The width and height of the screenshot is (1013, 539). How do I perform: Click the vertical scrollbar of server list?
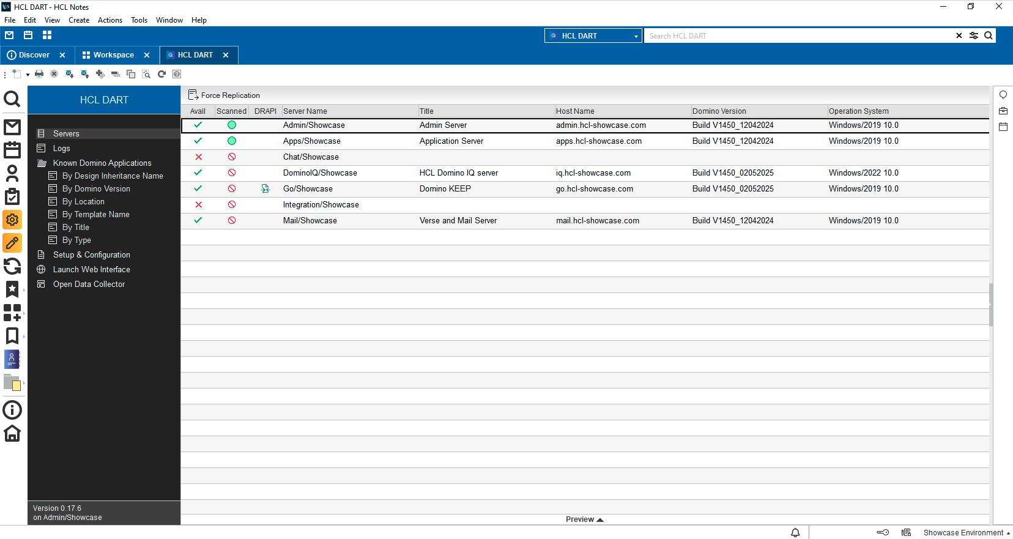991,305
